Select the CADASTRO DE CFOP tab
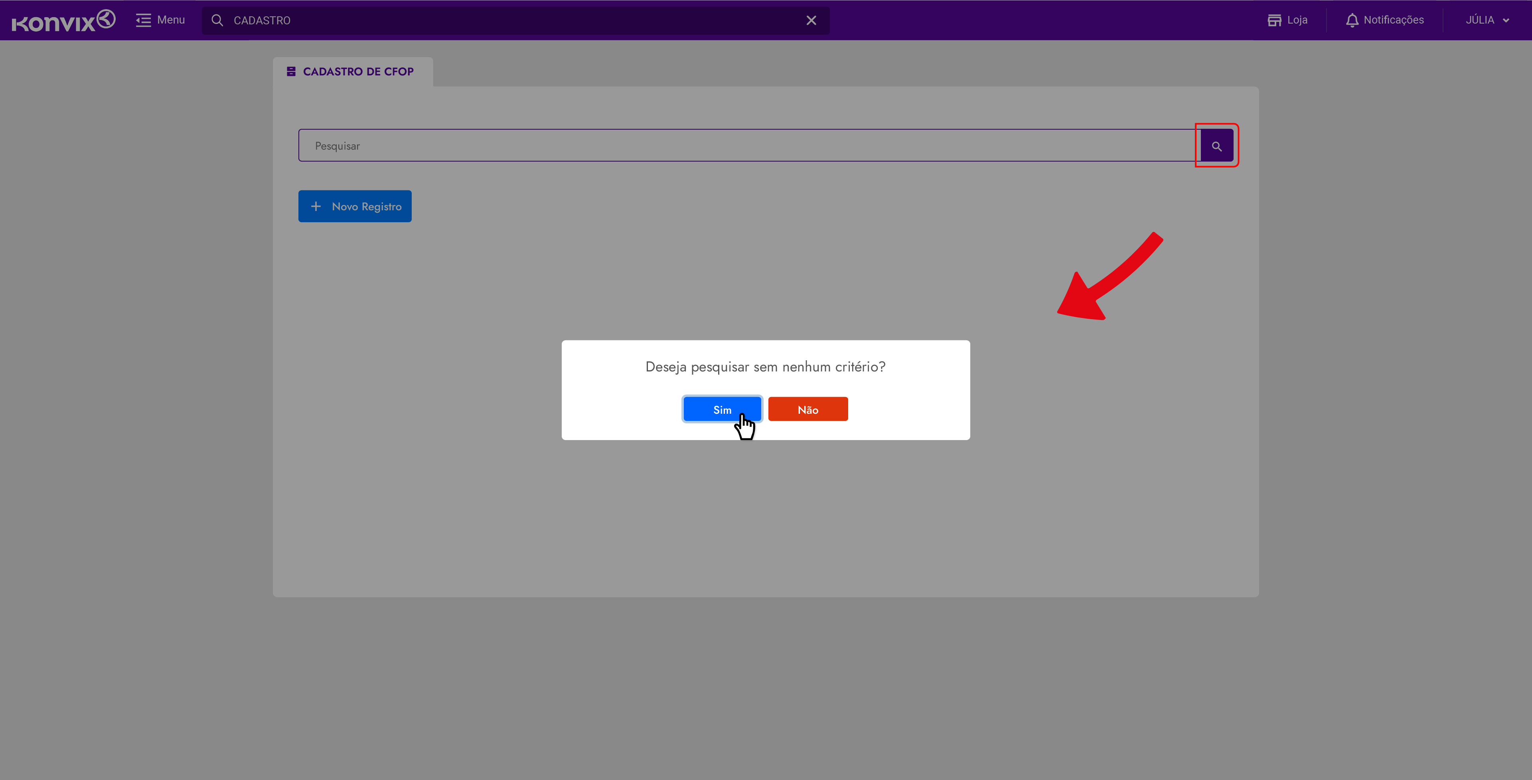 coord(358,71)
